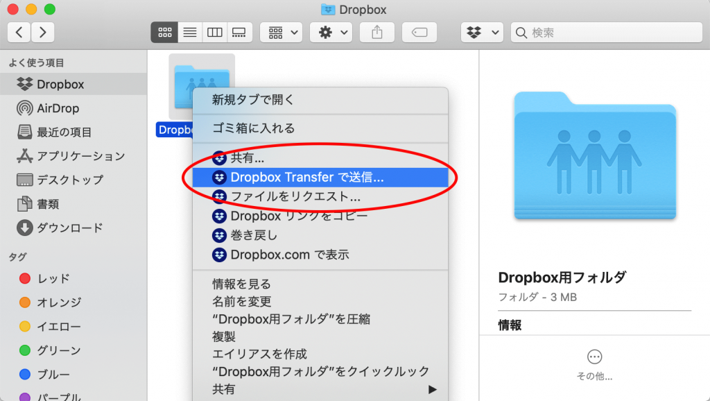
Task: Click the その他... more button in preview
Action: click(594, 365)
